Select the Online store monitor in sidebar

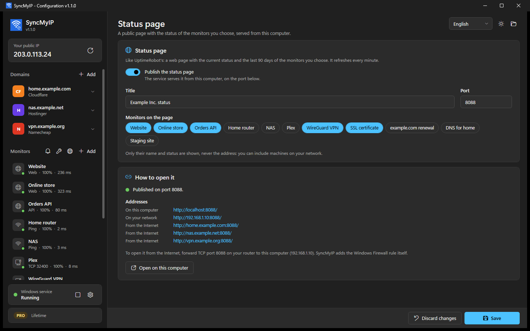[x=55, y=188]
